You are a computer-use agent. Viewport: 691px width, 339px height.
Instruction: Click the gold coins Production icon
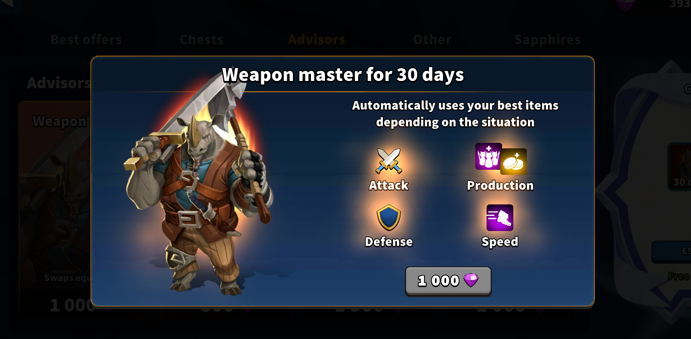(x=513, y=162)
